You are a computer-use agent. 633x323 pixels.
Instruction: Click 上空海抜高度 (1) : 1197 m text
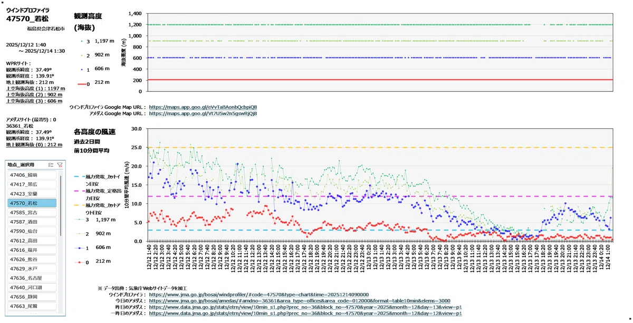point(35,89)
